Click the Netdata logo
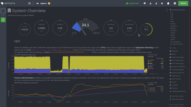The image size is (191, 107). 8,3
